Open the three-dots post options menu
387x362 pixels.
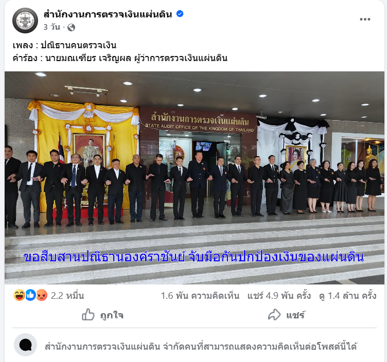coord(365,19)
